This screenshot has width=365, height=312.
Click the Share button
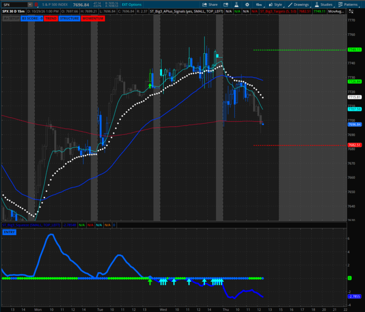(210, 5)
